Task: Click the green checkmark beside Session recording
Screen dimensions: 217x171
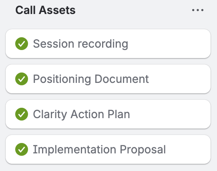Action: click(22, 44)
